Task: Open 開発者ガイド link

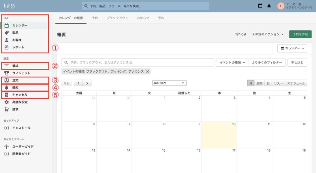Action: click(21, 154)
